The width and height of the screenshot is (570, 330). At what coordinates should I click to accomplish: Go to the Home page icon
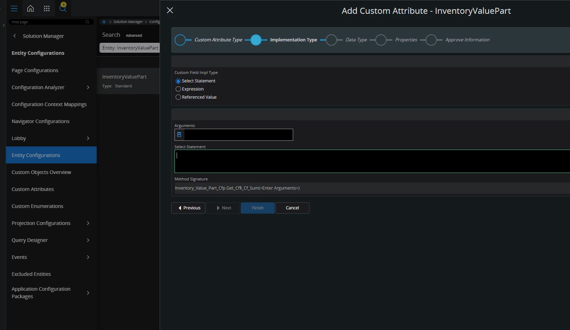click(30, 8)
